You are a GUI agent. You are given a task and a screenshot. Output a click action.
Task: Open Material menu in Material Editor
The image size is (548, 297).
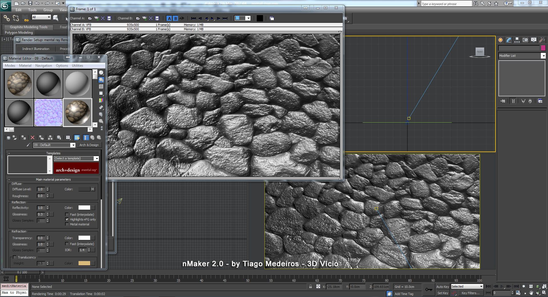25,66
